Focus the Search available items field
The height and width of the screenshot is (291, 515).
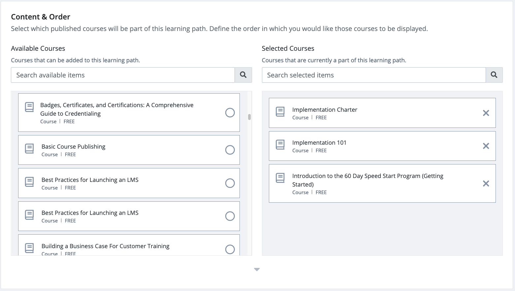(x=123, y=75)
